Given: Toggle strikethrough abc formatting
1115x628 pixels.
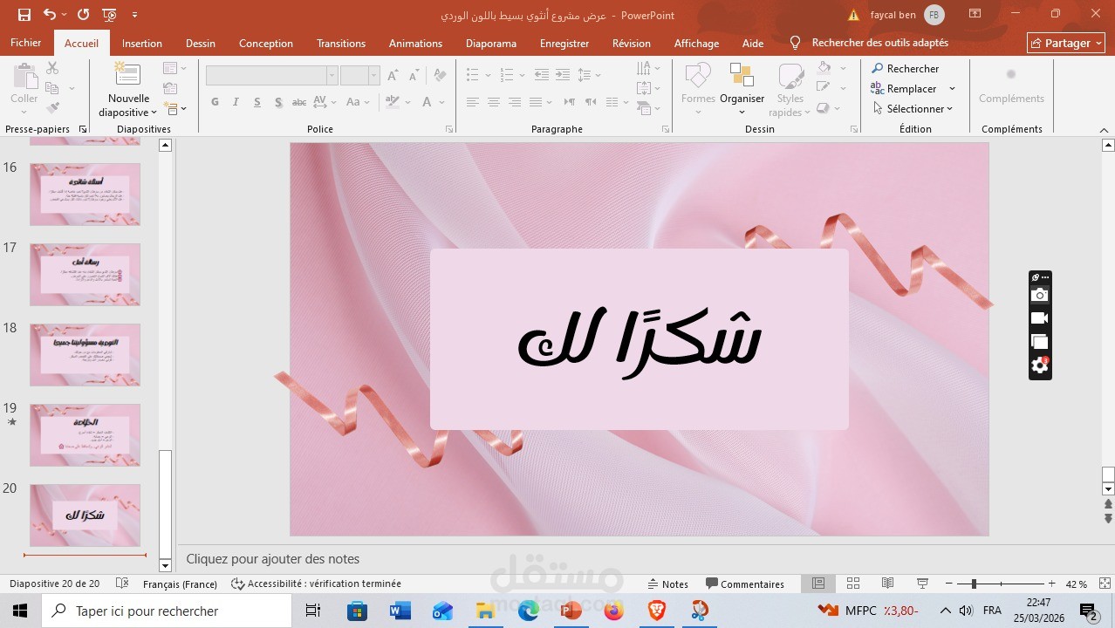Looking at the screenshot, I should pos(299,102).
